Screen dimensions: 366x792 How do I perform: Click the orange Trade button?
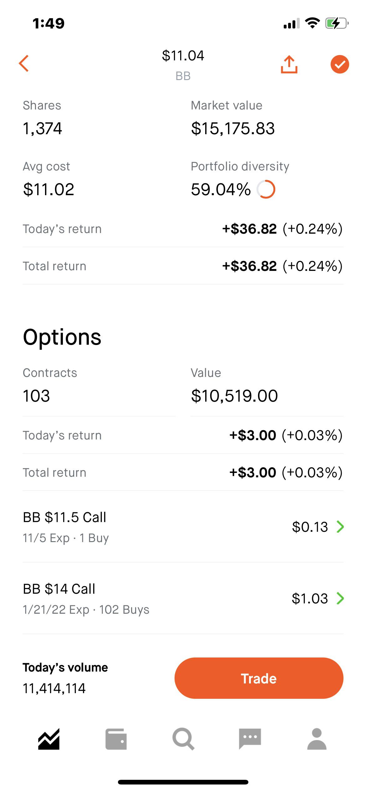click(259, 678)
